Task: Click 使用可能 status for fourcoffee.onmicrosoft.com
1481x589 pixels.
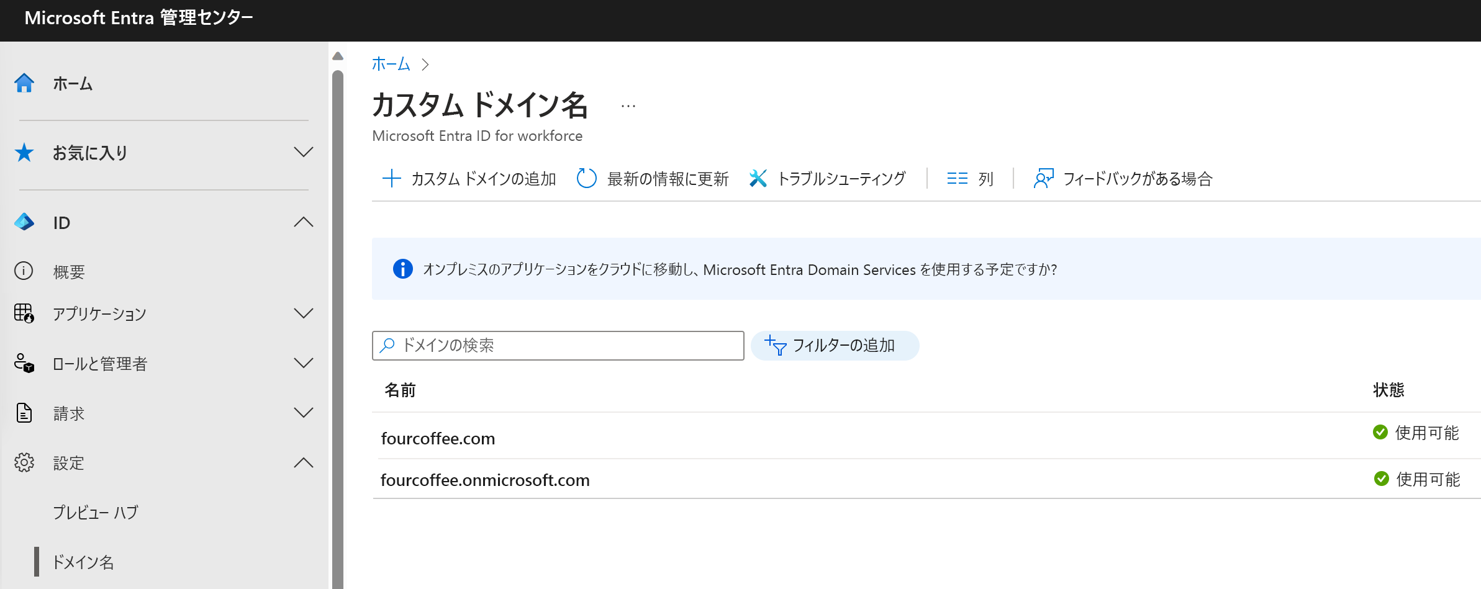Action: coord(1428,479)
